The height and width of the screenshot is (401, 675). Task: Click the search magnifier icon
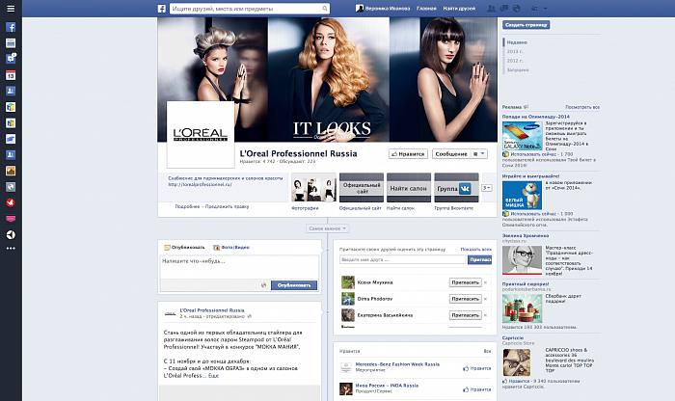coord(325,9)
